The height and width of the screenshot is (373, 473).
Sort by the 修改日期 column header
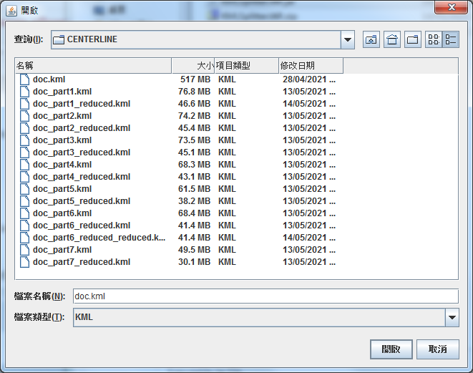pyautogui.click(x=311, y=65)
